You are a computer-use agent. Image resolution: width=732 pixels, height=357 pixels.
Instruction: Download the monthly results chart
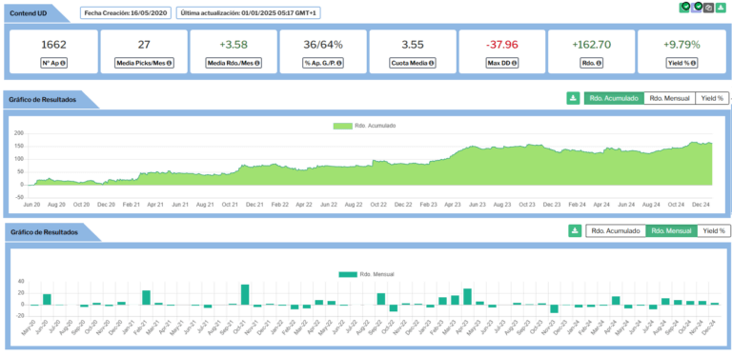(575, 230)
